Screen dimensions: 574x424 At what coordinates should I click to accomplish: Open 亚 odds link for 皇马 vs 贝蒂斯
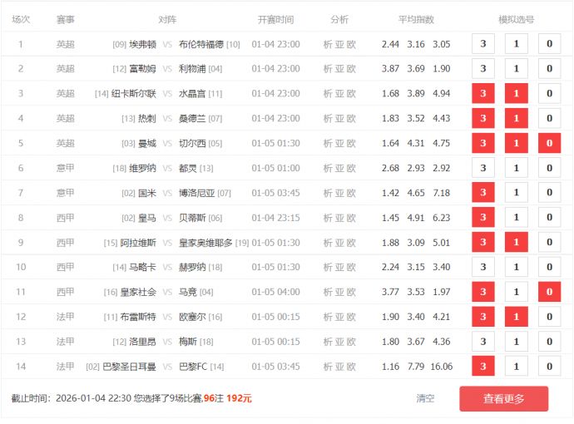[x=339, y=218]
